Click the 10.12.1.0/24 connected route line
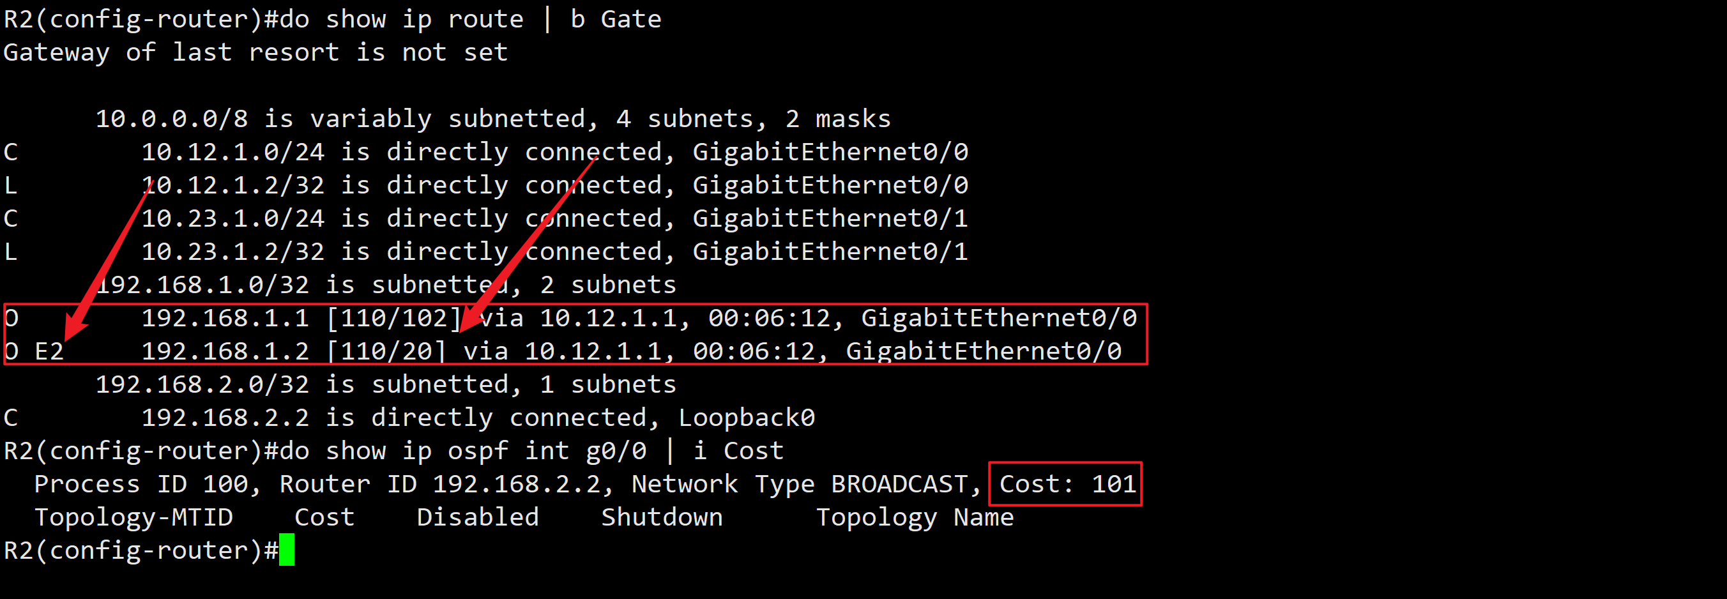 [x=554, y=152]
